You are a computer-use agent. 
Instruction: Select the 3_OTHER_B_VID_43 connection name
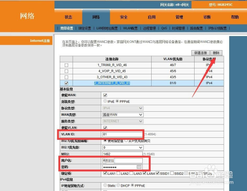(112, 77)
